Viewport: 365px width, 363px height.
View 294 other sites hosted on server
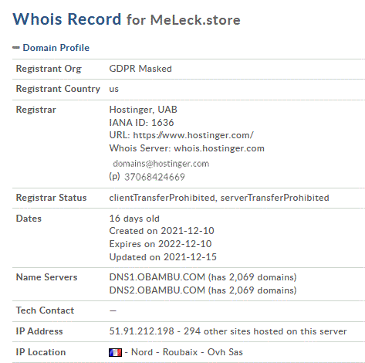pos(265,331)
